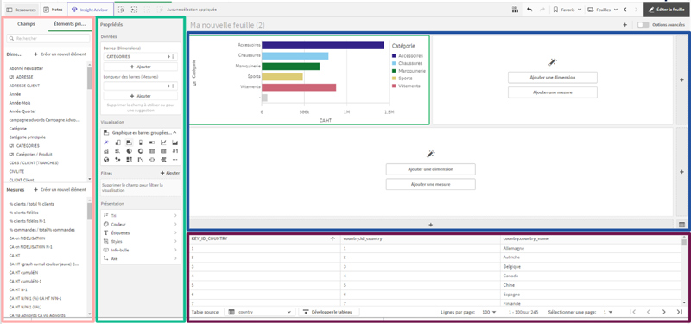Expand the Couleur presentation section
Screen dimensions: 691x324
[x=141, y=224]
